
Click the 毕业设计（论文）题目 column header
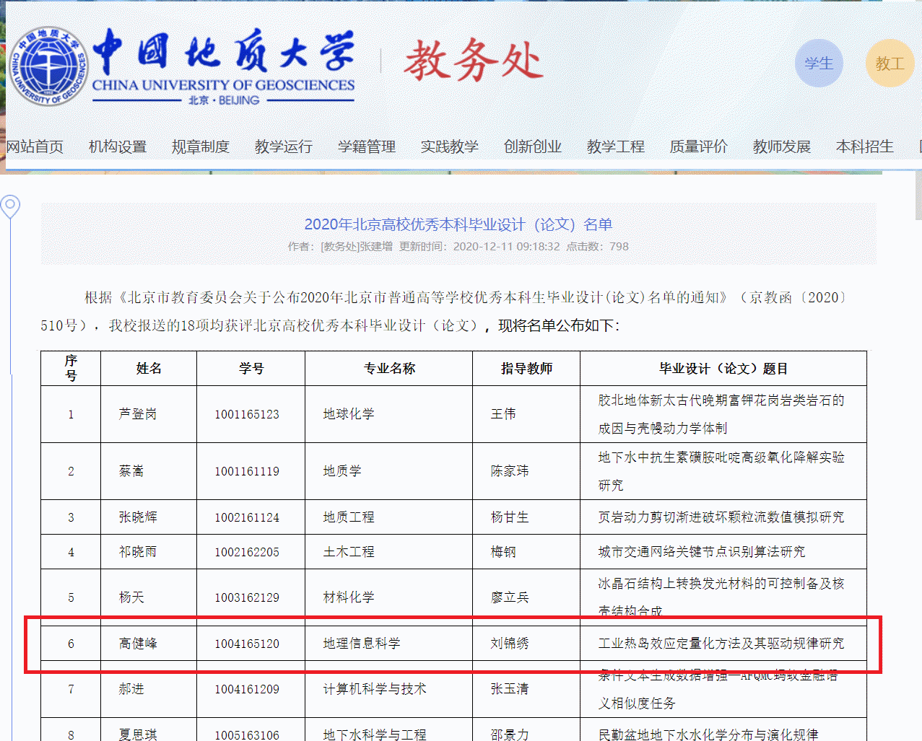[x=723, y=369]
